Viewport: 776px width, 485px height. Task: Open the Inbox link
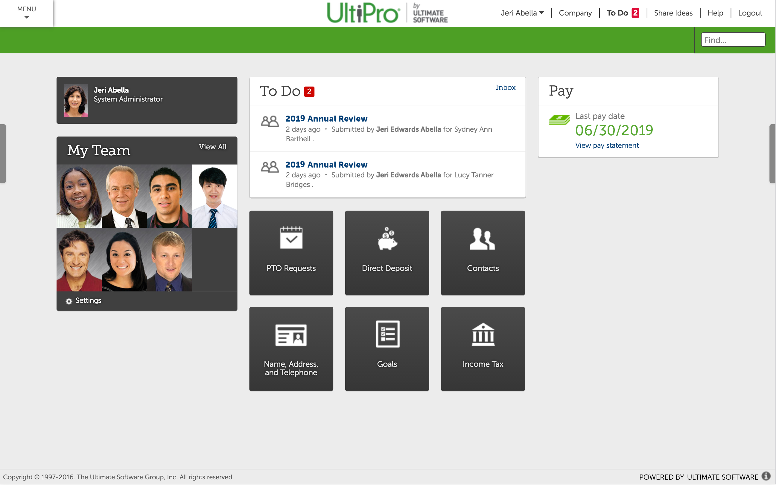(x=505, y=87)
